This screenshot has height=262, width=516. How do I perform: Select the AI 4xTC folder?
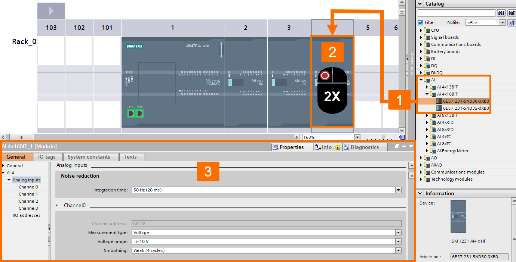444,137
